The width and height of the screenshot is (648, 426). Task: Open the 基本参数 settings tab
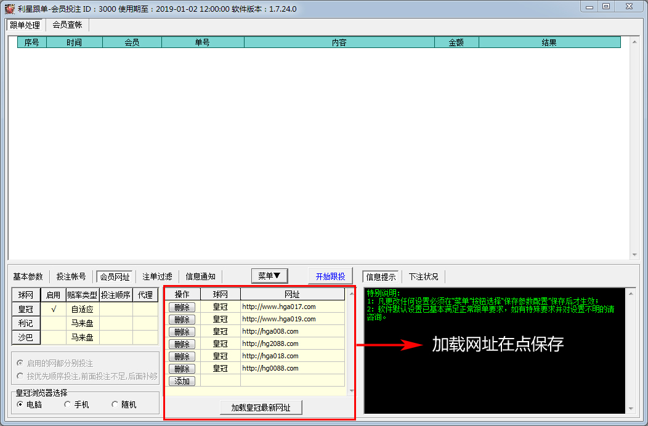[x=28, y=276]
